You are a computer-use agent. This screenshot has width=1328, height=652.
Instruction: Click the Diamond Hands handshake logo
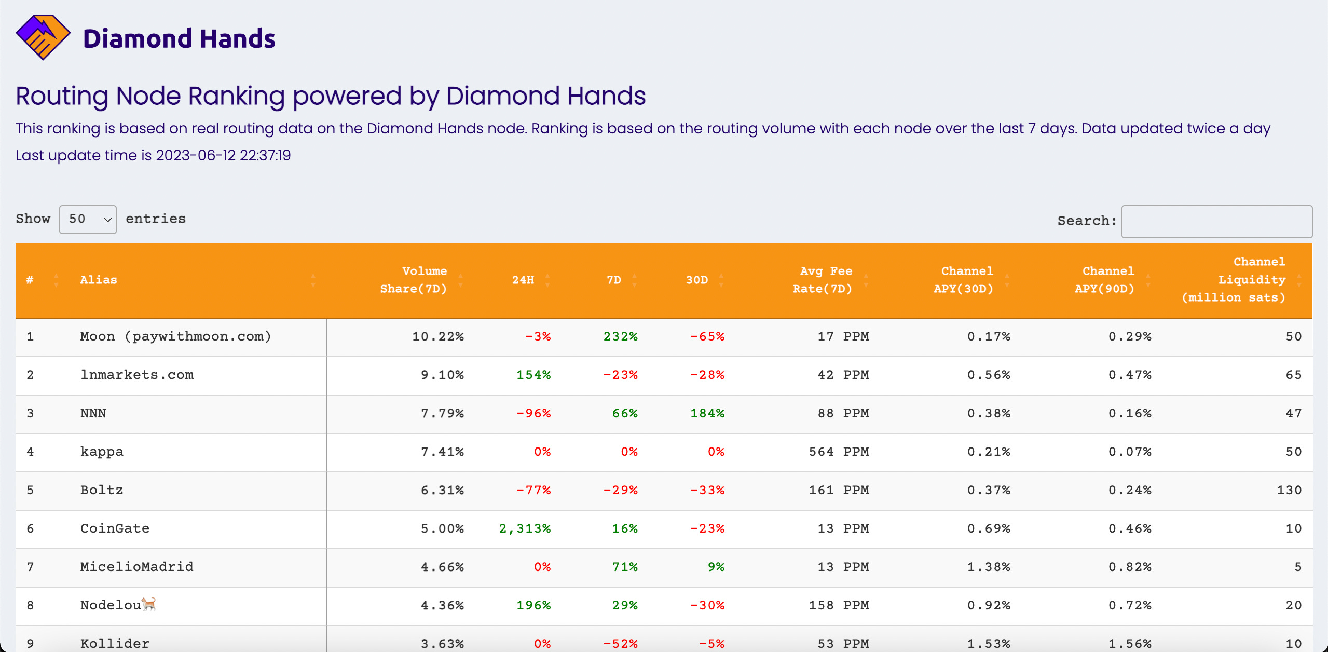[x=43, y=37]
